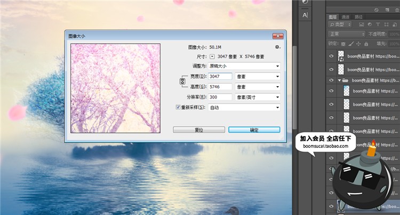The height and width of the screenshot is (215, 400).
Task: Filter layers by type (T) layer icon
Action: click(x=378, y=24)
